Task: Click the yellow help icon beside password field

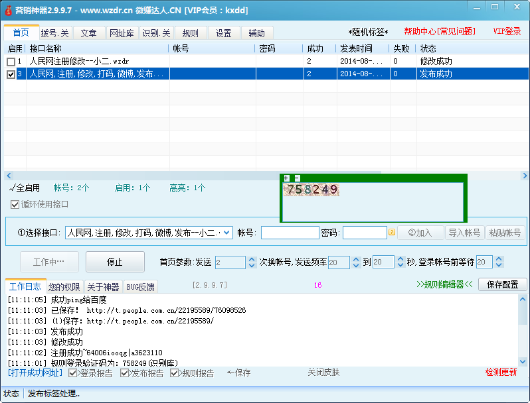Action: [392, 233]
